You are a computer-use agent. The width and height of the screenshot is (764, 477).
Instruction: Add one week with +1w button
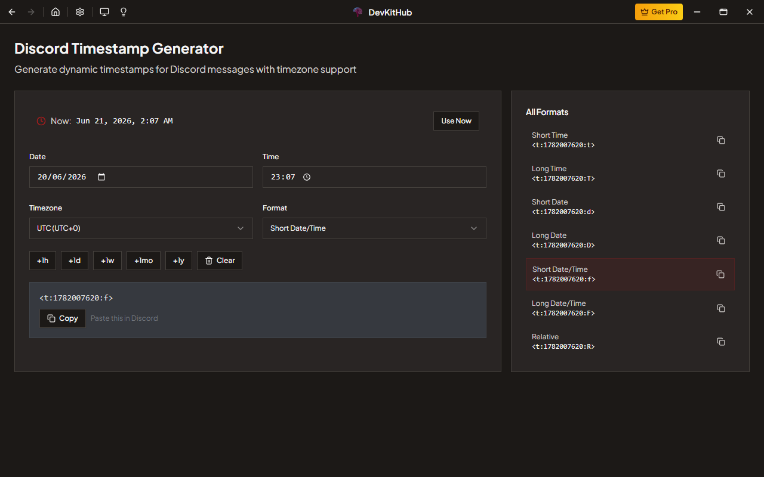(107, 261)
